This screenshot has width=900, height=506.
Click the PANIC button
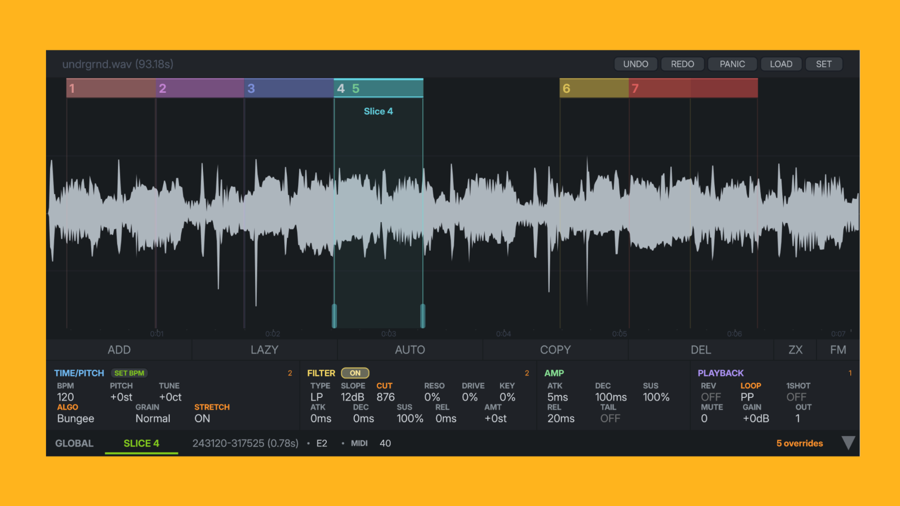tap(732, 64)
